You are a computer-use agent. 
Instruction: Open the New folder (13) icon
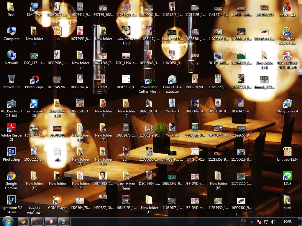[34, 181]
